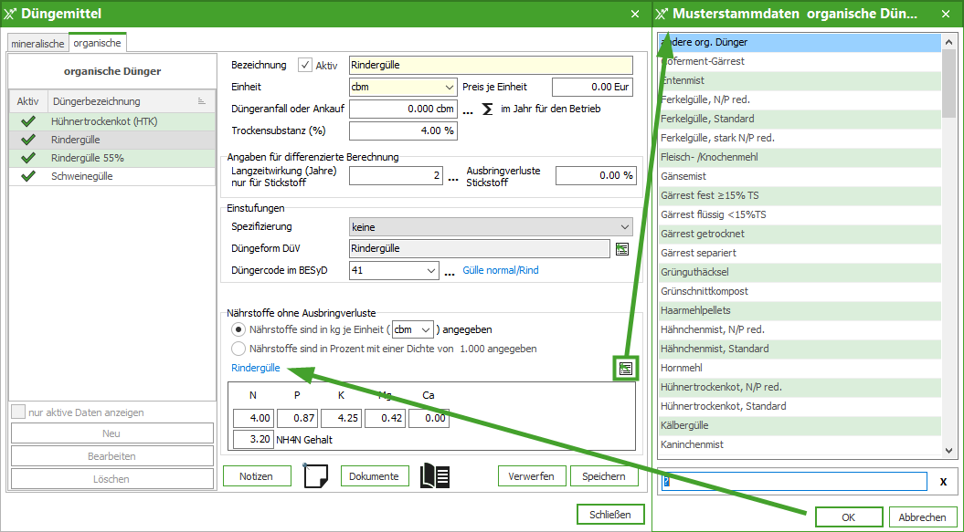The image size is (964, 532).
Task: Click the sum symbol beside Düngeranfall
Action: click(487, 109)
